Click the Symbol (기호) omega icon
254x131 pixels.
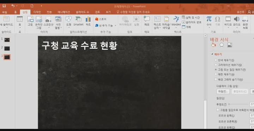click(x=217, y=19)
